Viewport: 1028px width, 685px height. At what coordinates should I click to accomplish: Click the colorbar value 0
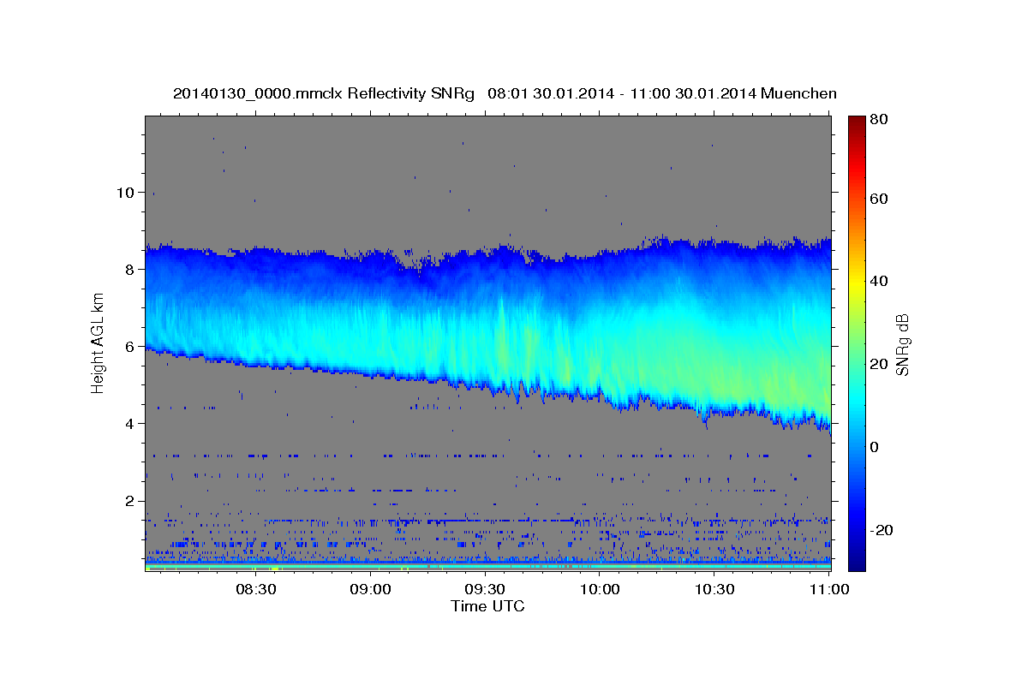pos(874,447)
